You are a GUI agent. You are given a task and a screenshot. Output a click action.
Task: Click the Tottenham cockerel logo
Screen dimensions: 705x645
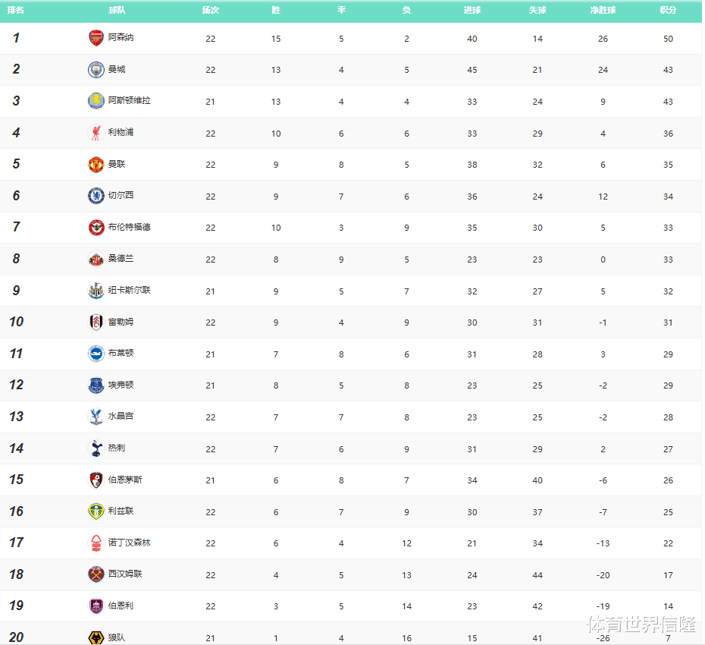96,448
